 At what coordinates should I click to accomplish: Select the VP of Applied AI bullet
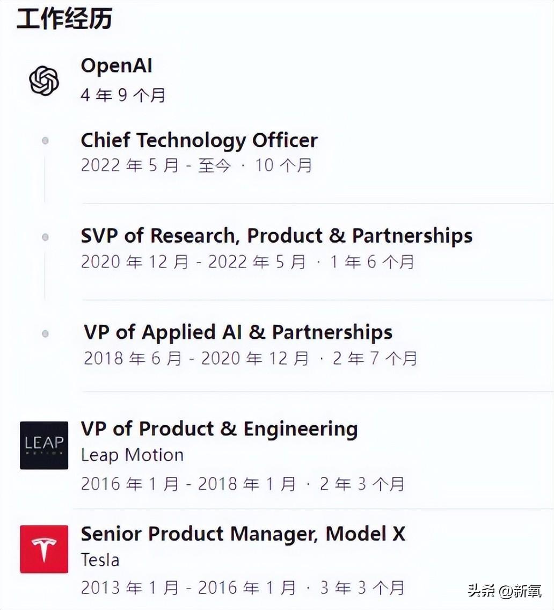(x=45, y=333)
